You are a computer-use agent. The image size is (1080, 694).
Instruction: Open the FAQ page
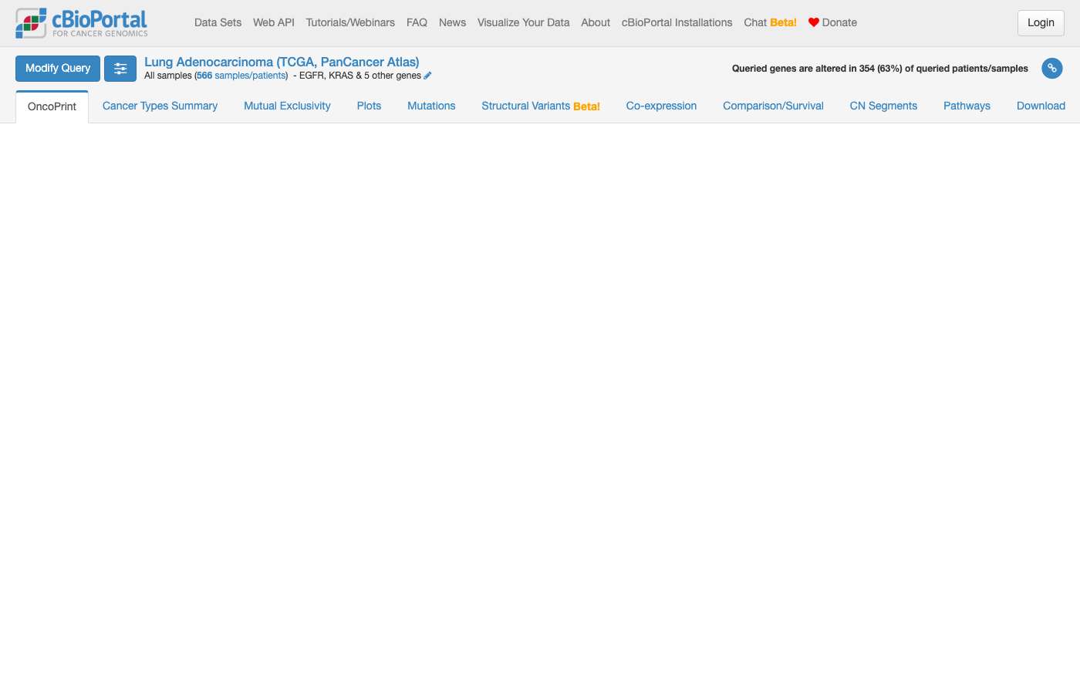point(417,22)
